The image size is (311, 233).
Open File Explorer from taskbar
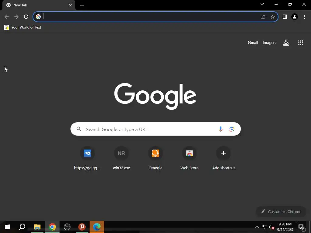click(x=37, y=227)
